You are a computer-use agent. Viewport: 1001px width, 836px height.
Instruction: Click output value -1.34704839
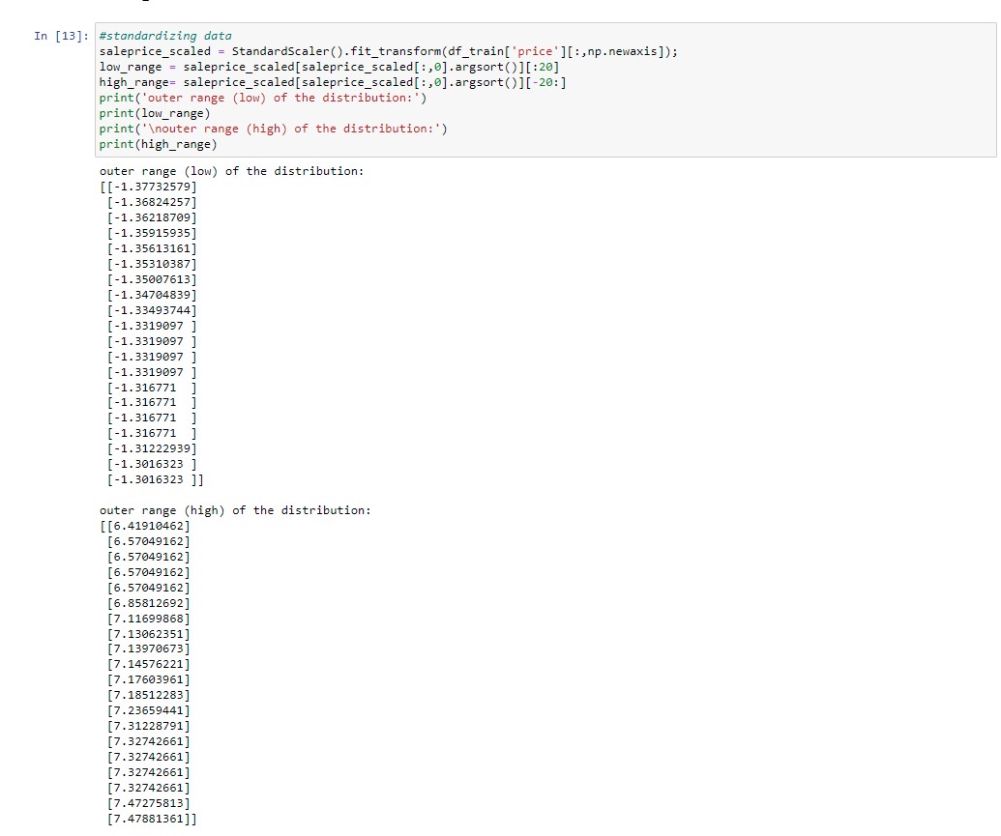click(x=152, y=295)
